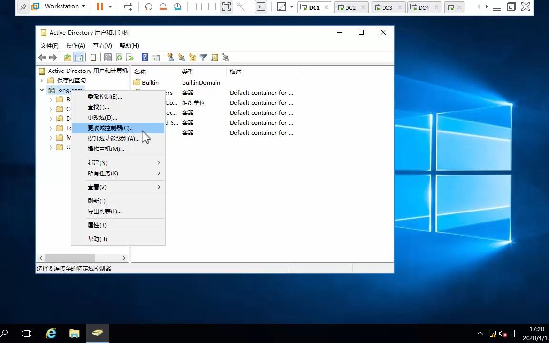
Task: Click the Export list toolbar icon
Action: click(130, 57)
